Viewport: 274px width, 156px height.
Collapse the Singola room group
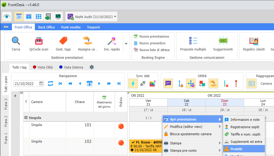[26, 117]
